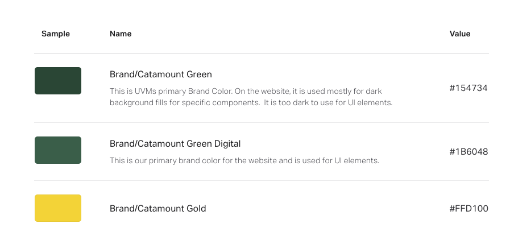This screenshot has width=510, height=236.
Task: Click the divider line below the table header
Action: point(261,53)
